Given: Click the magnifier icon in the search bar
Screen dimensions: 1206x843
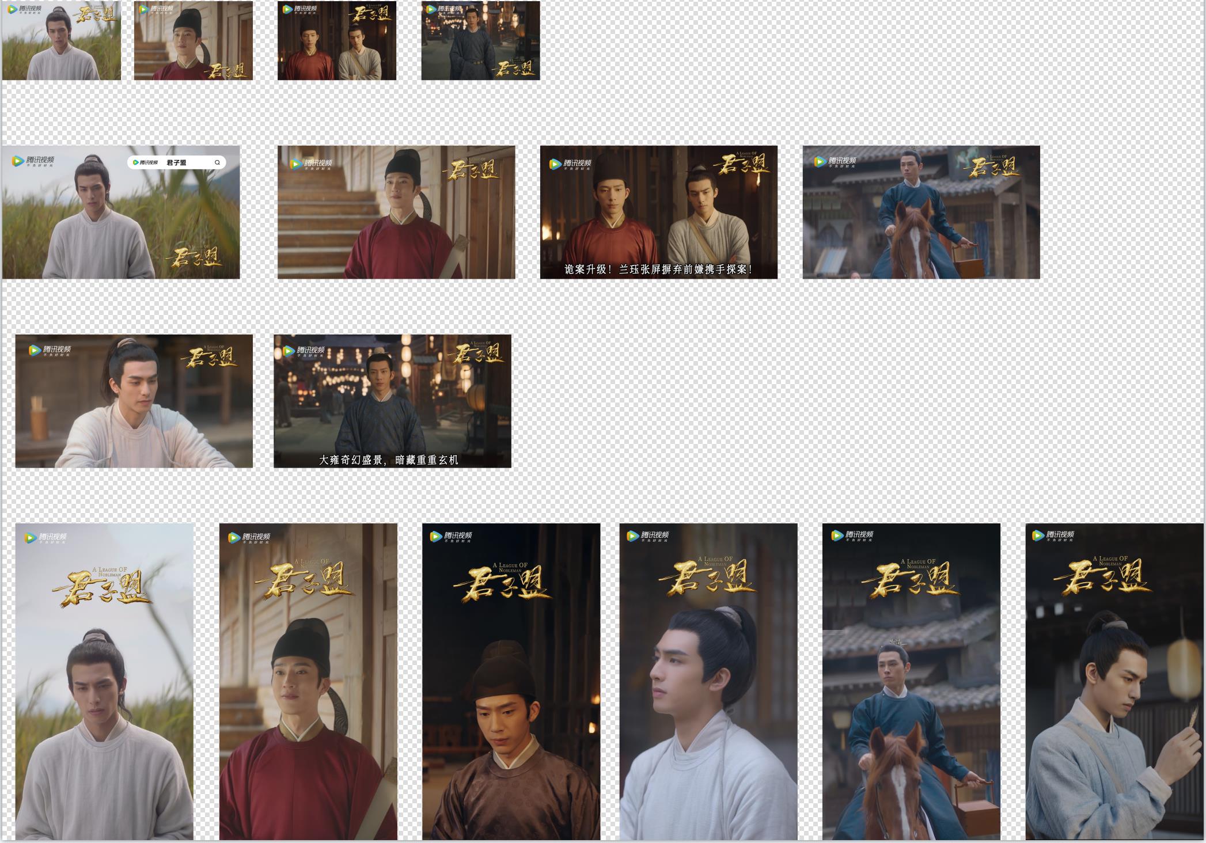Looking at the screenshot, I should pyautogui.click(x=217, y=162).
